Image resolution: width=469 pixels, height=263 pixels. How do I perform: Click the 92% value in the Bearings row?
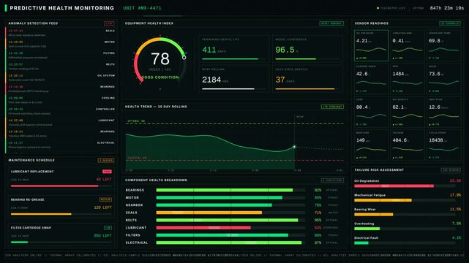[x=318, y=190]
